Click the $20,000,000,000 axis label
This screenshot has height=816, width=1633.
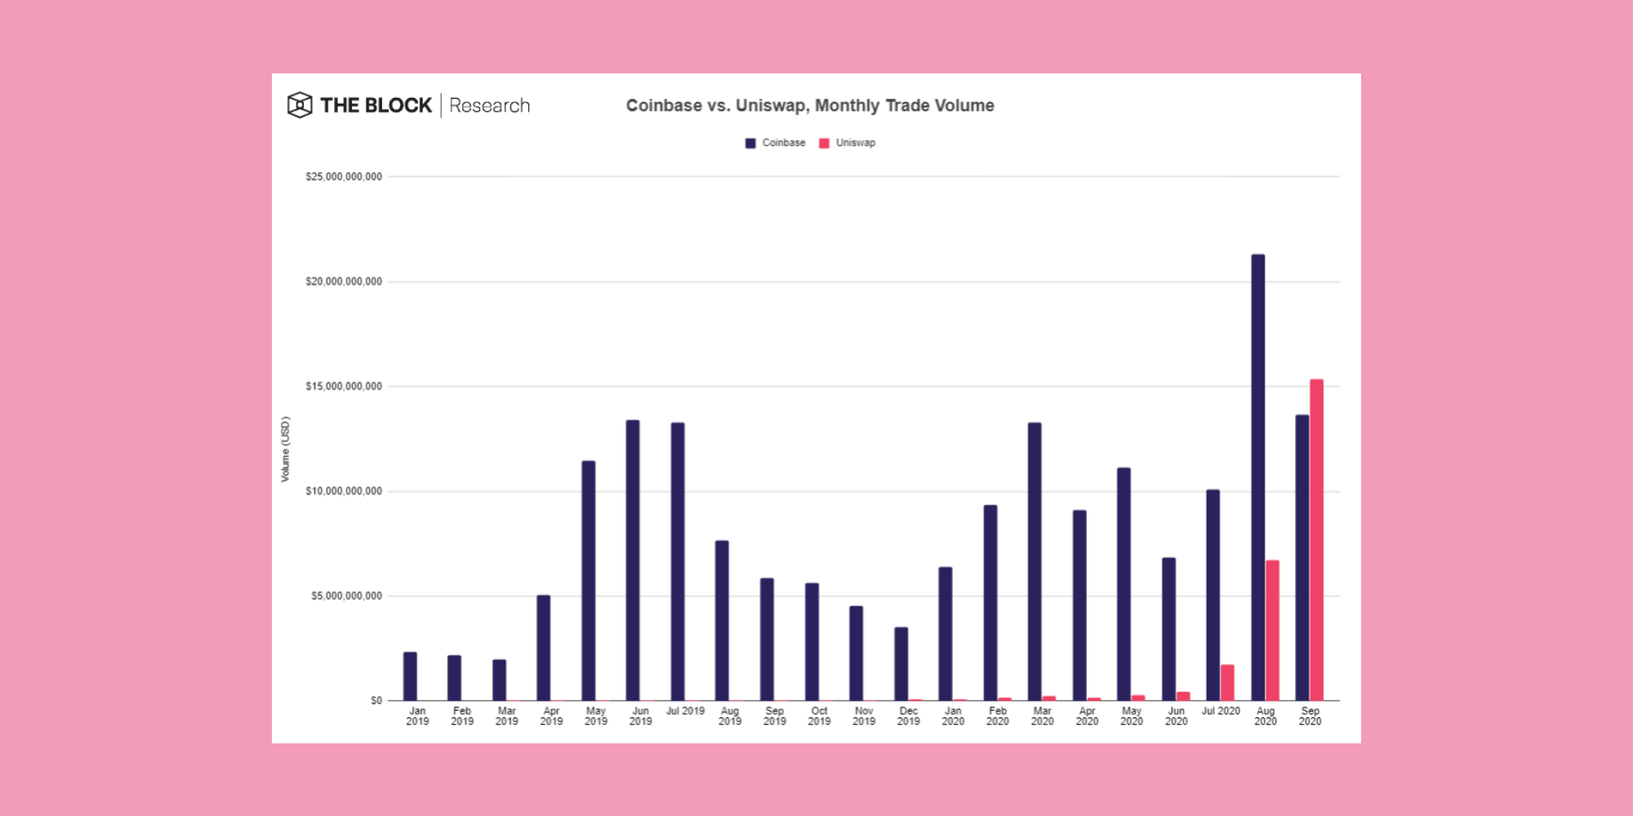(x=344, y=282)
